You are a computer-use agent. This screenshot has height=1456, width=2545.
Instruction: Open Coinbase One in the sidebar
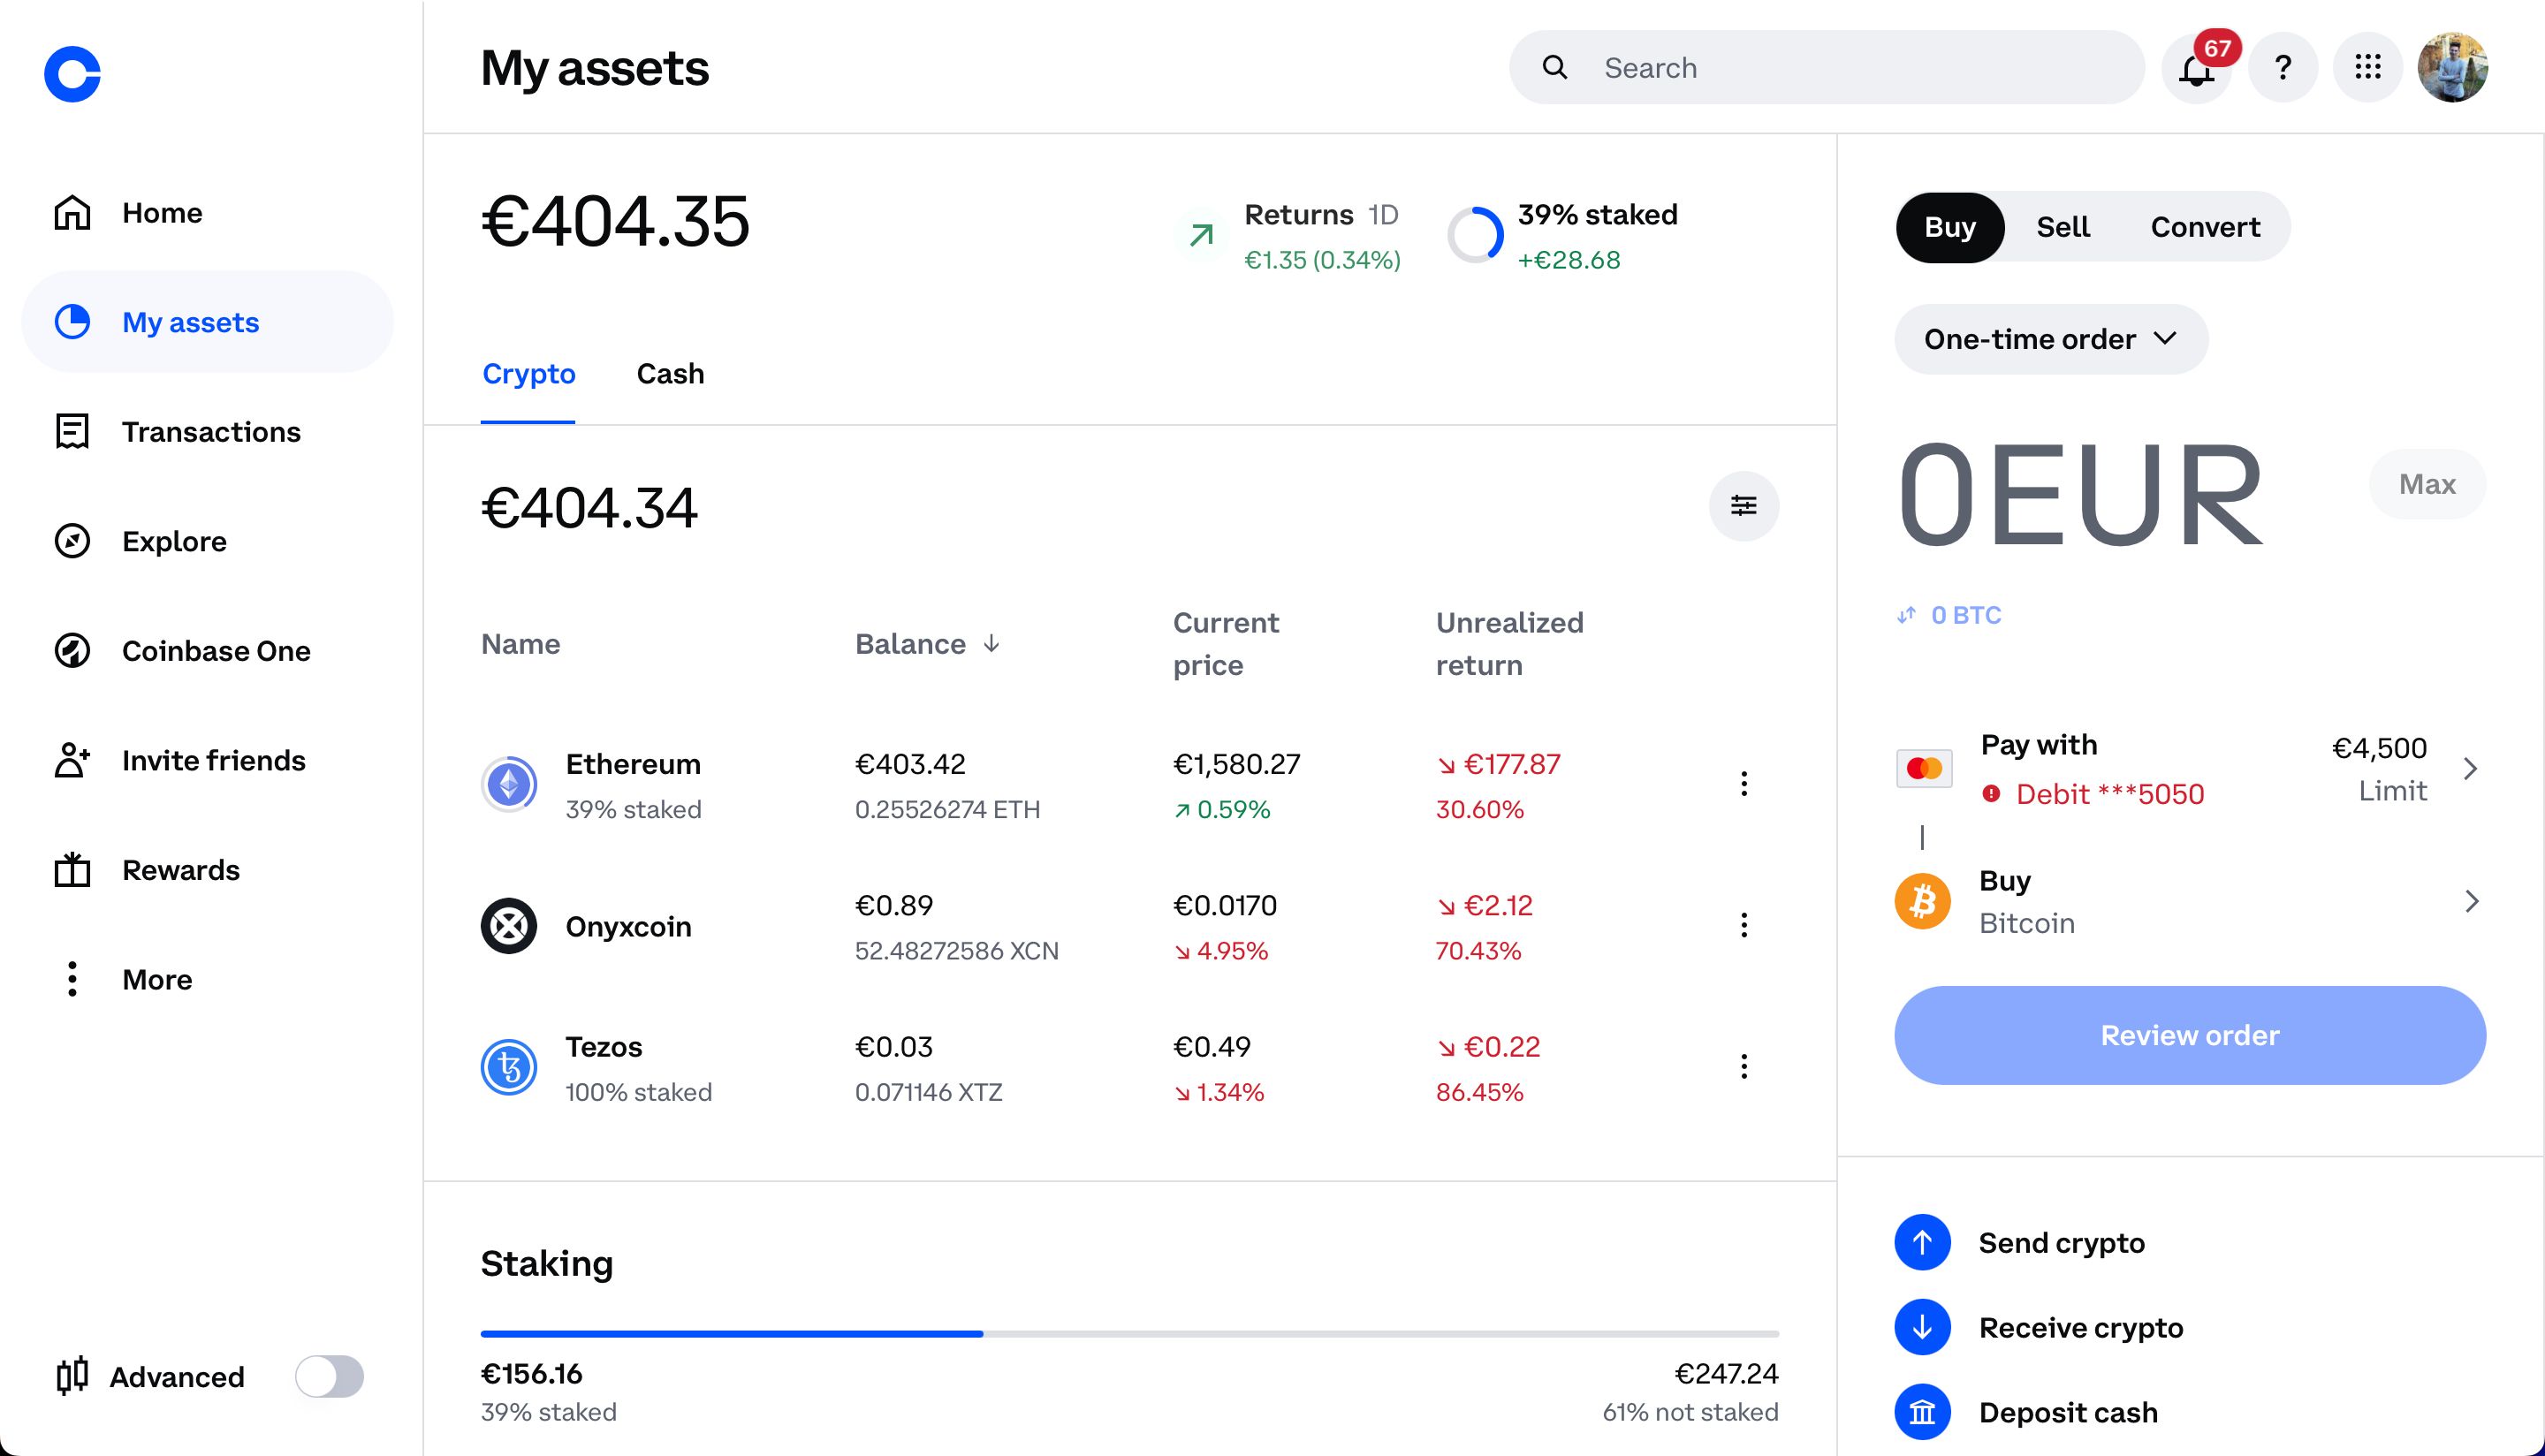pyautogui.click(x=208, y=651)
